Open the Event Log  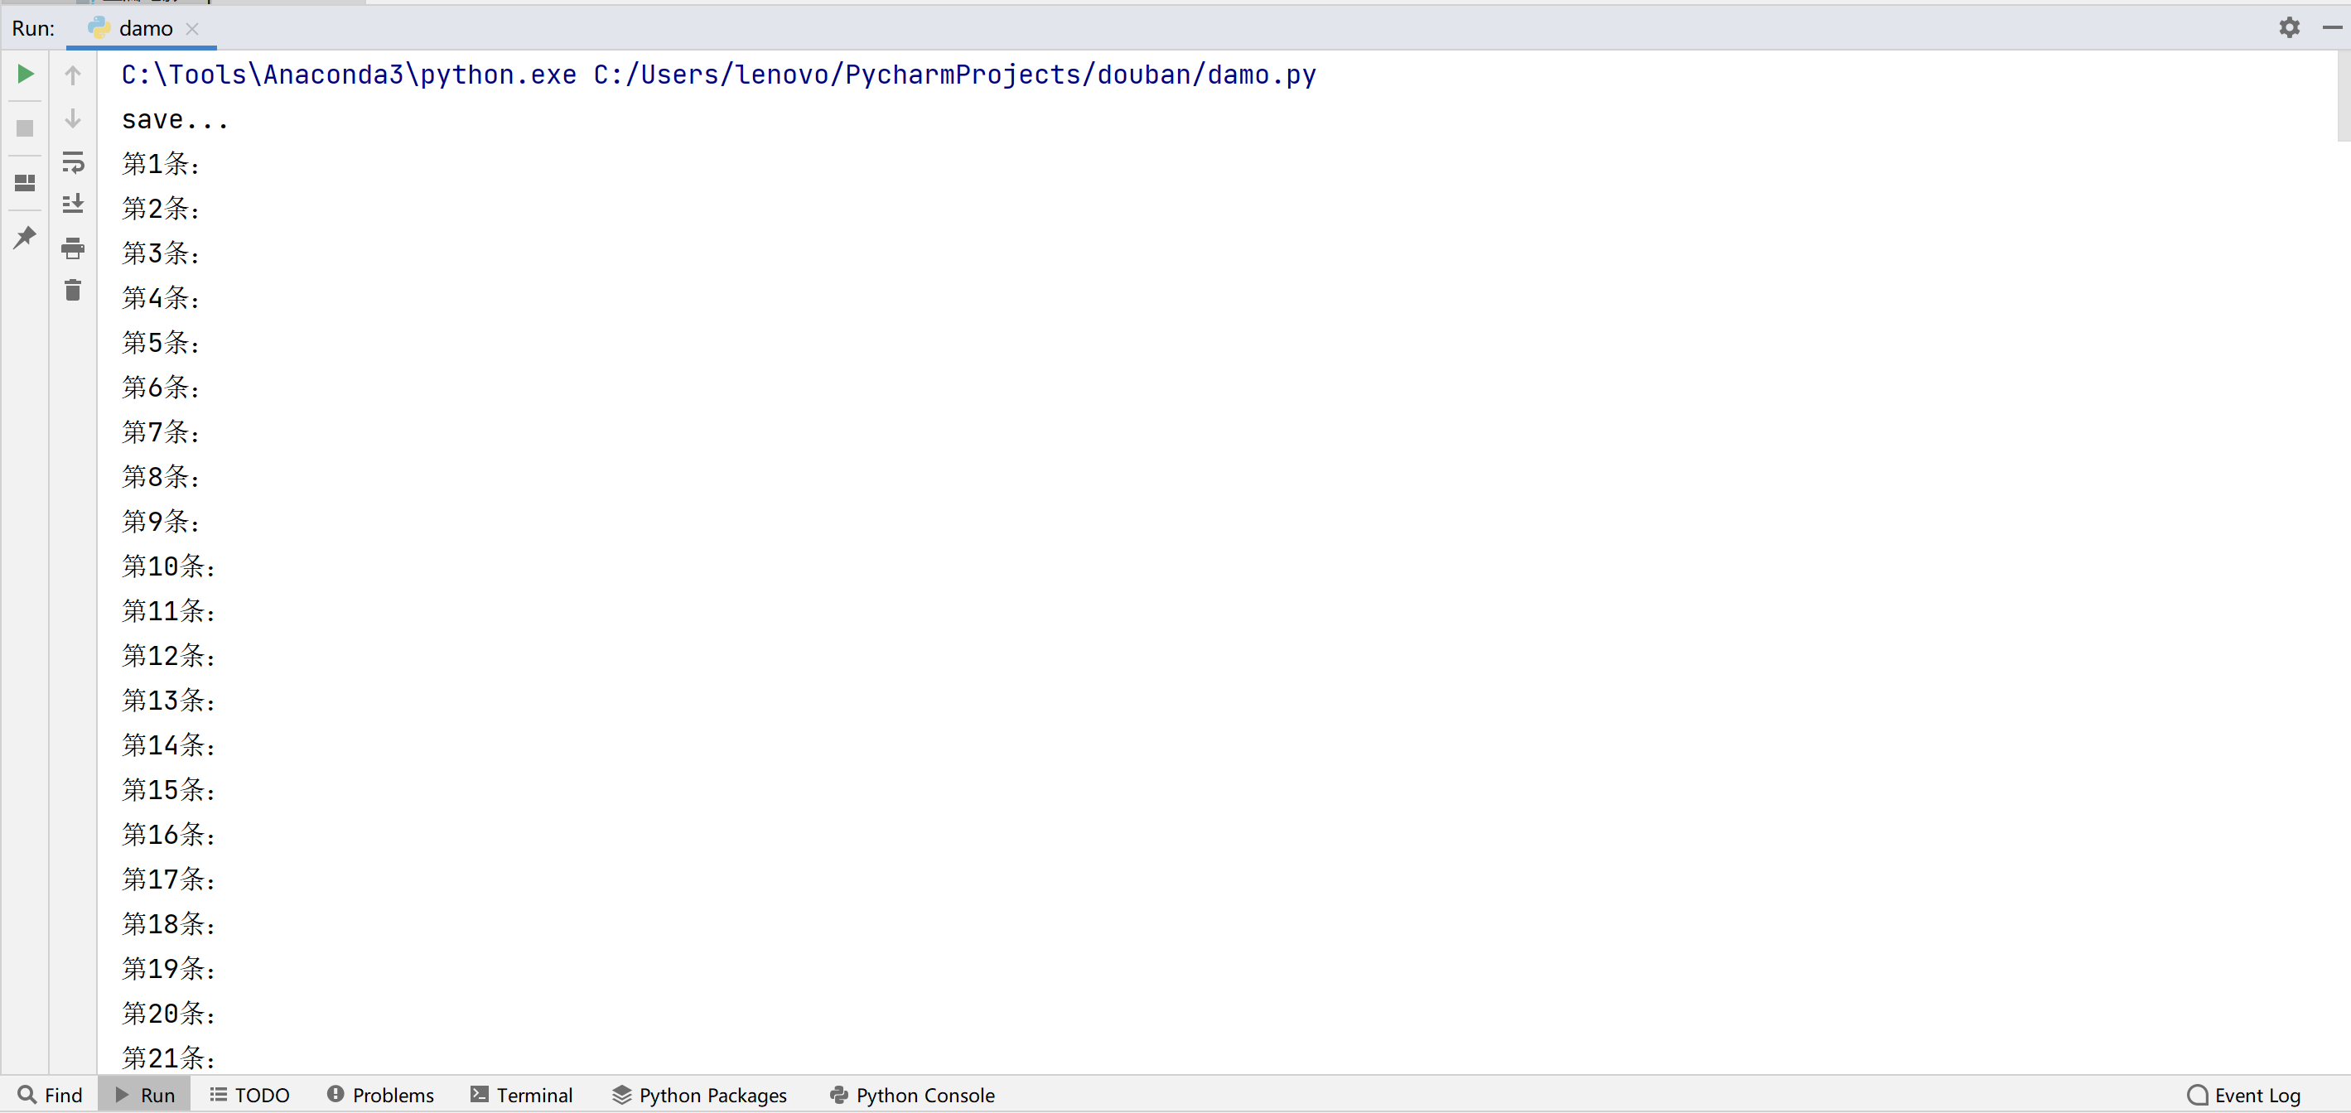point(2245,1095)
